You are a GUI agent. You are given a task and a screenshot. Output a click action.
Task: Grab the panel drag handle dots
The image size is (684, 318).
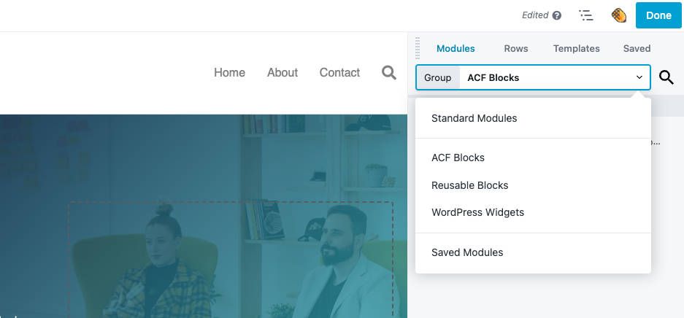[418, 48]
